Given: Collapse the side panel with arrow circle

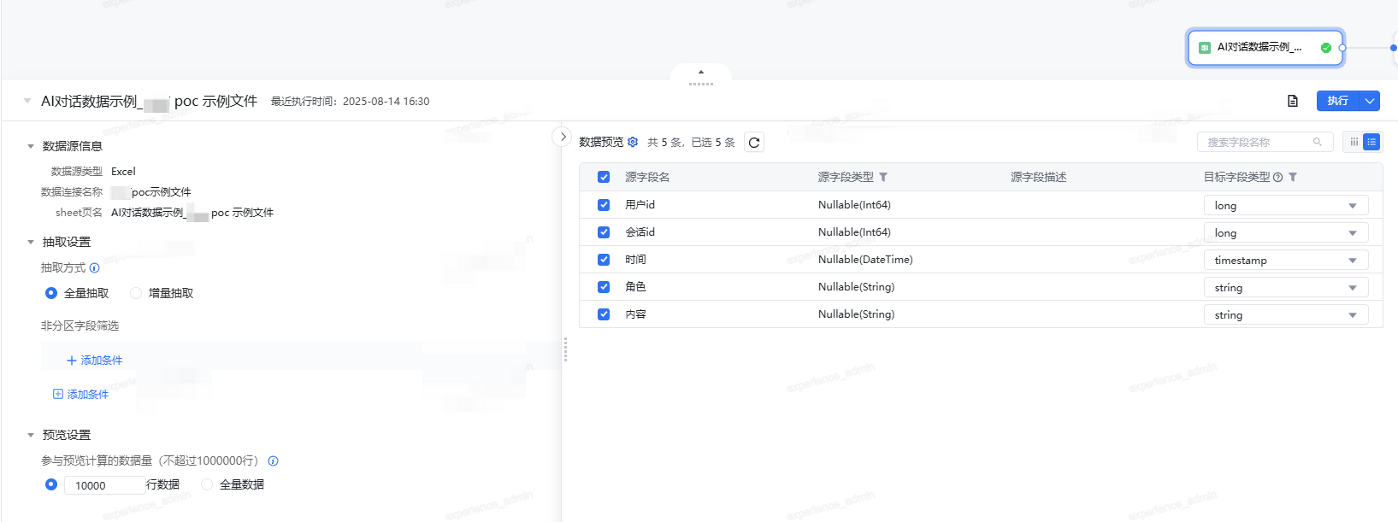Looking at the screenshot, I should (563, 137).
